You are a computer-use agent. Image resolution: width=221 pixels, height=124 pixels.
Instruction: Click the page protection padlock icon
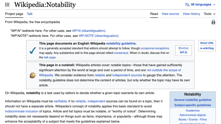tap(213, 22)
